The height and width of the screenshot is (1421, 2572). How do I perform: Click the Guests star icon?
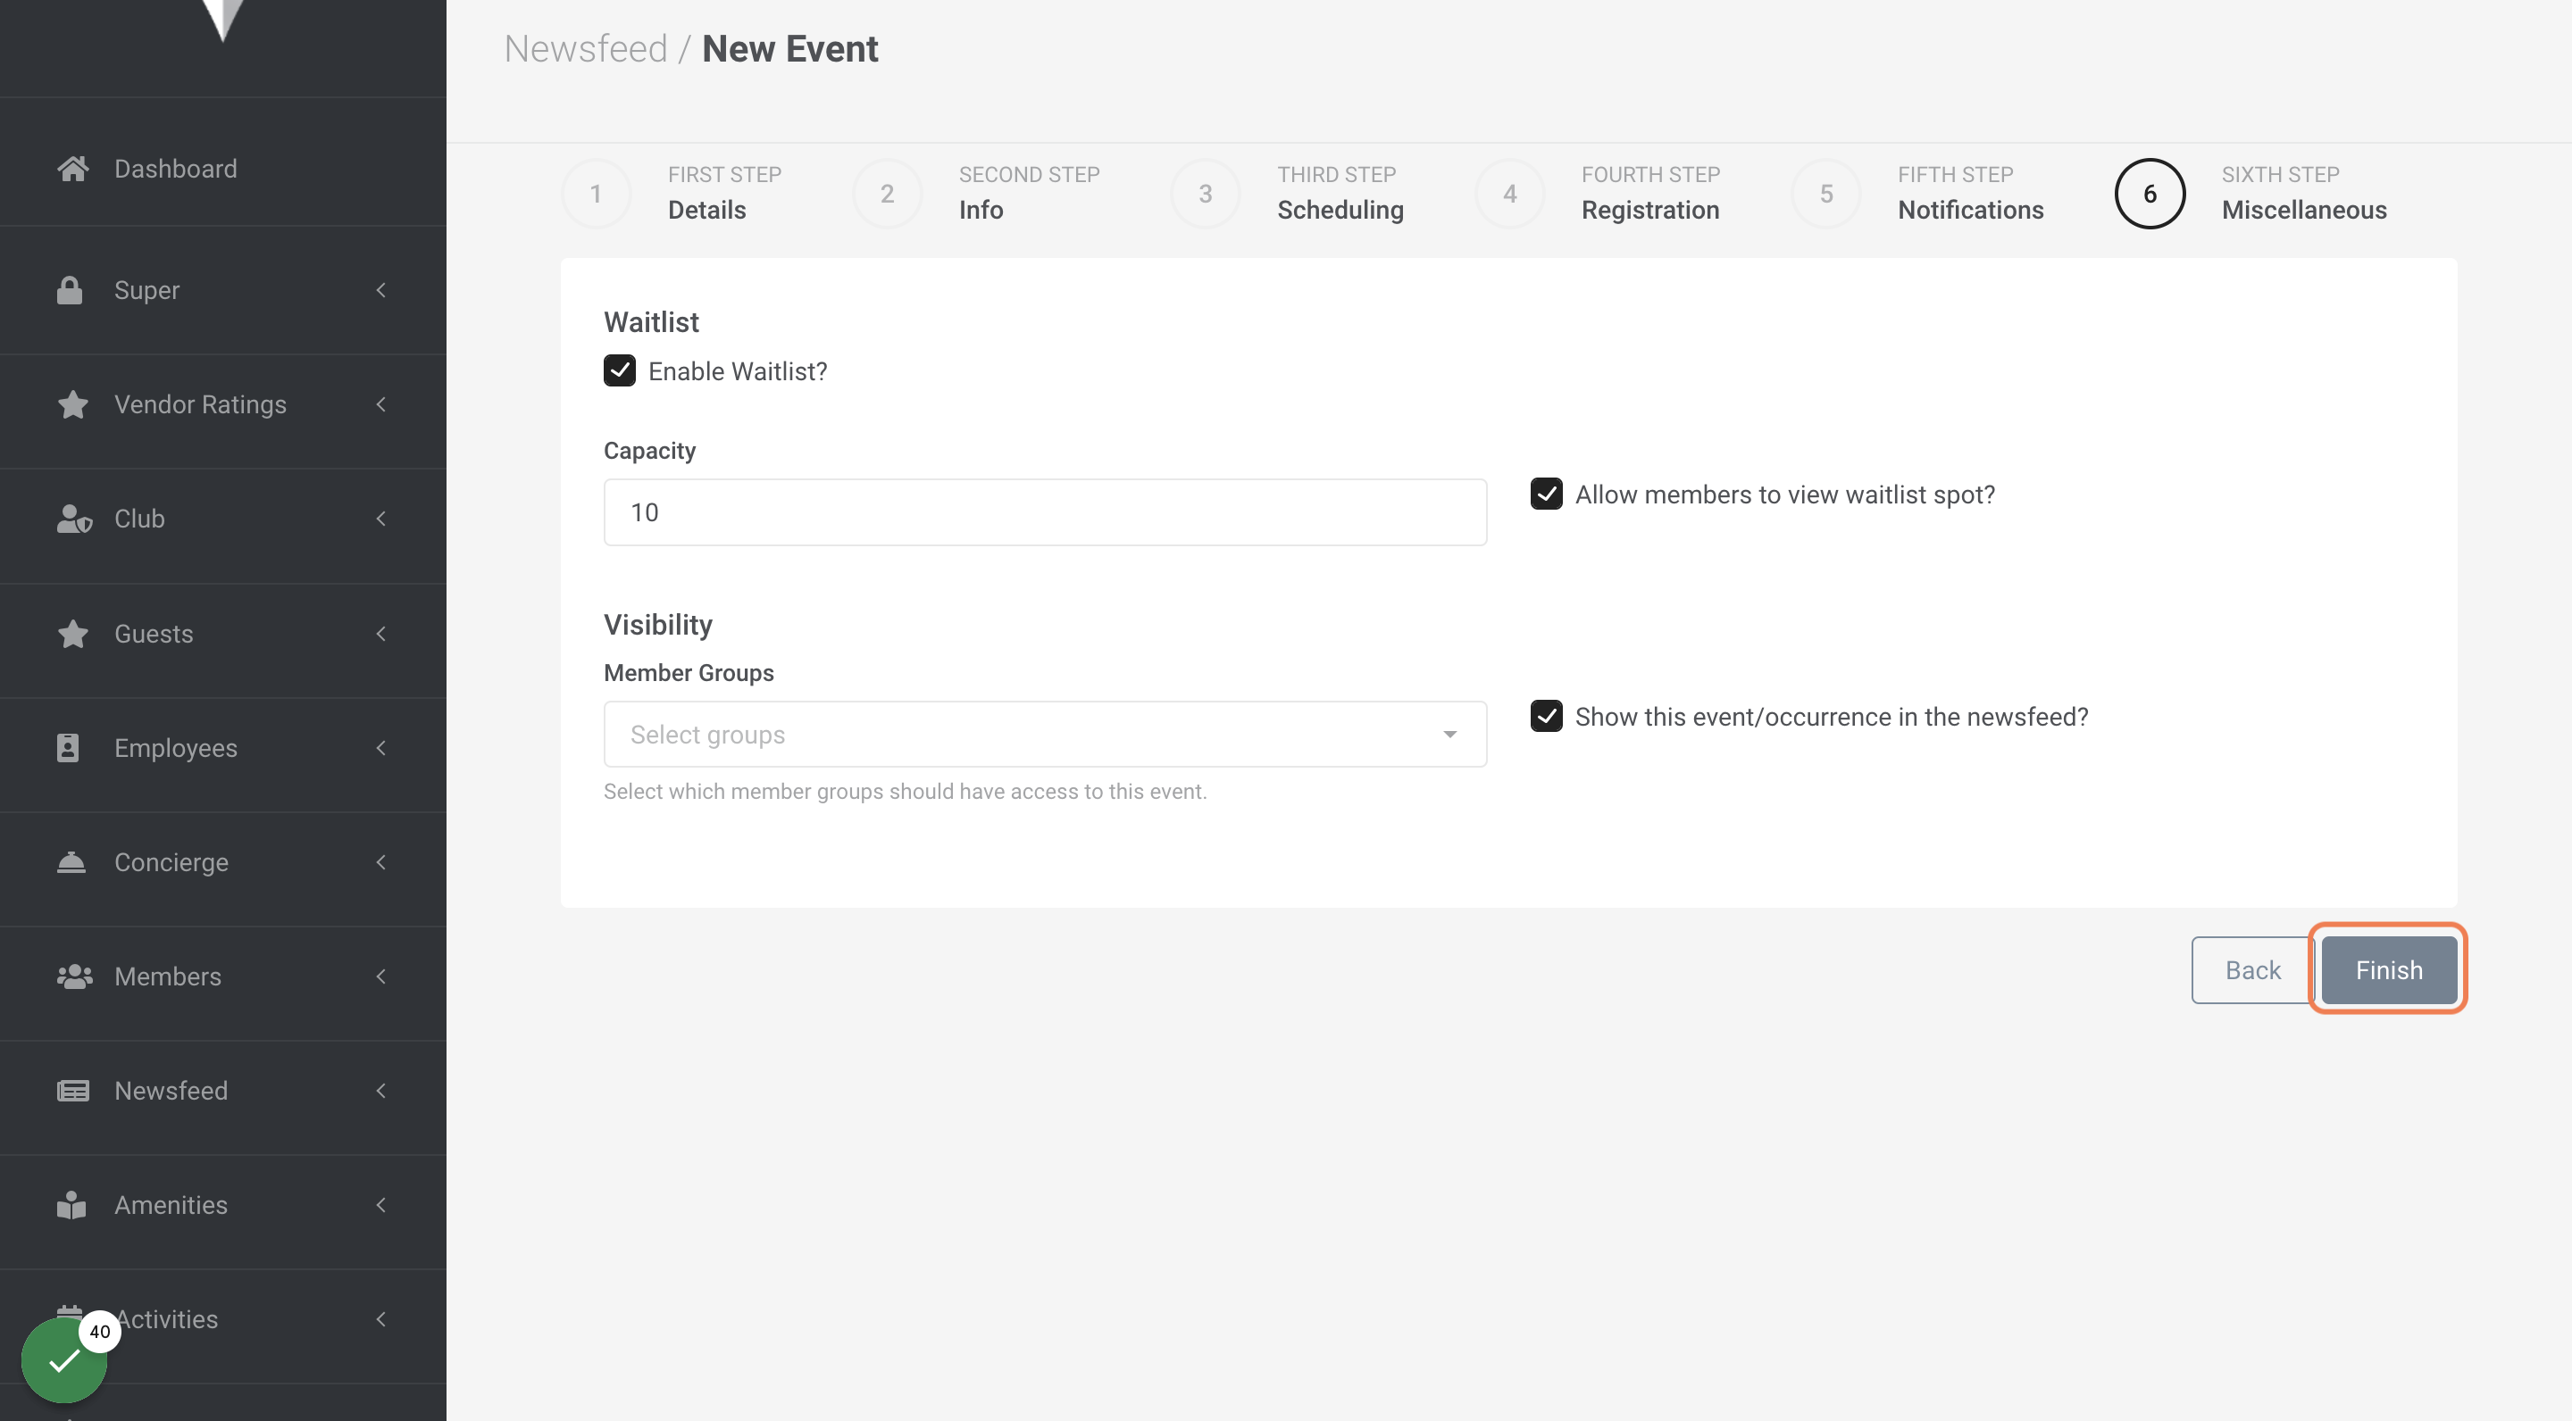[x=73, y=634]
